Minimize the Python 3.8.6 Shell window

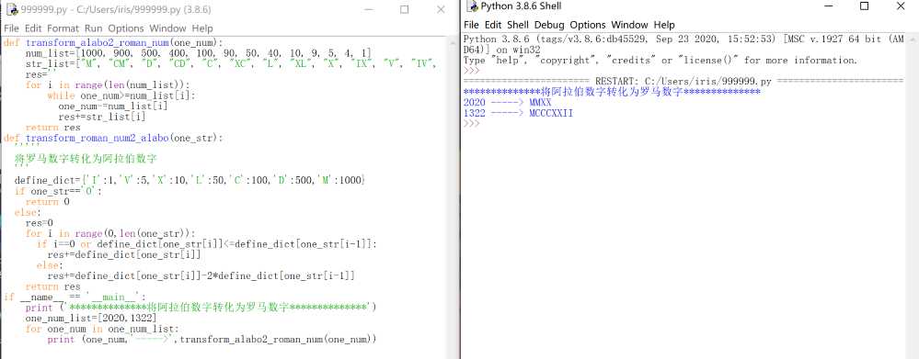(828, 6)
